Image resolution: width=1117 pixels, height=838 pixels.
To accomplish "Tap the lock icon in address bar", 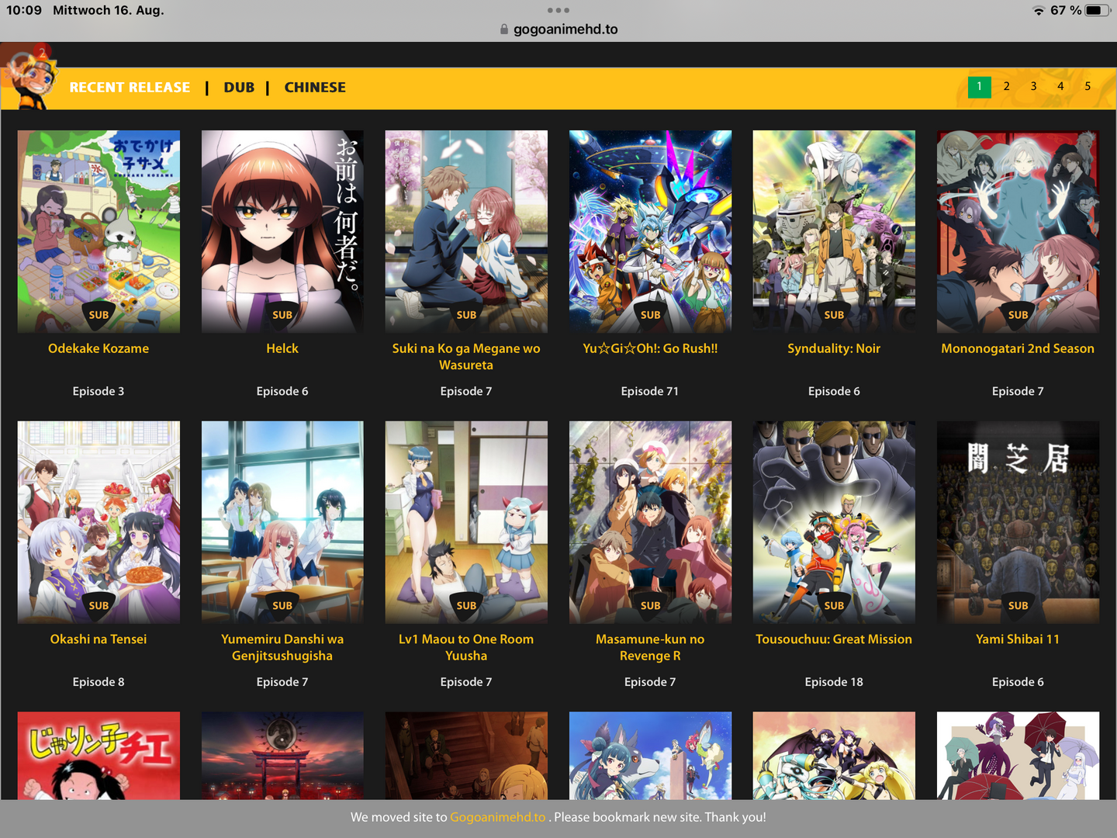I will pyautogui.click(x=504, y=29).
